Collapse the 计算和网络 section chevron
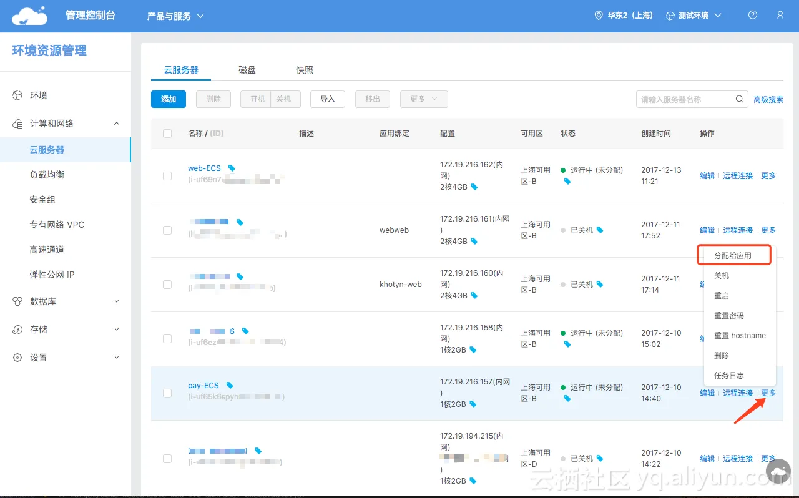This screenshot has width=799, height=498. pos(117,124)
